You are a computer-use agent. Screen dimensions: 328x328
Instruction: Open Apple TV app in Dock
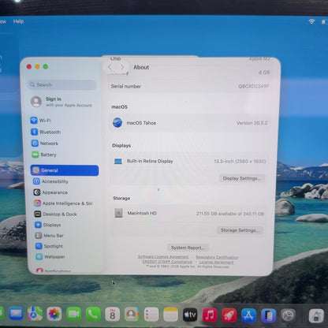(190, 315)
